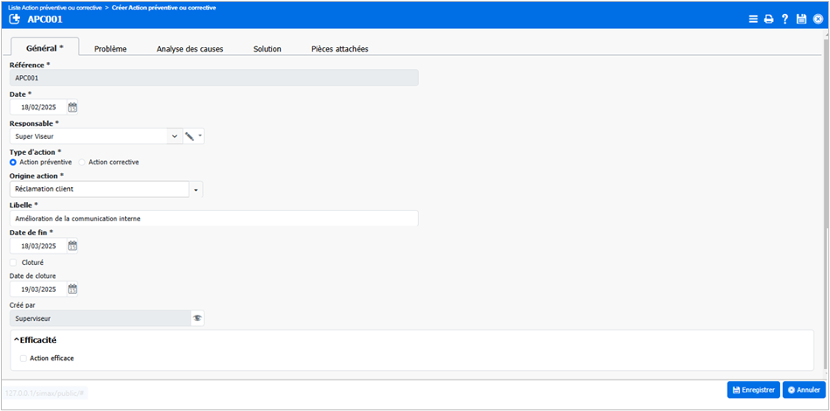Screen dimensions: 830x411
Task: Click the floppy disk save icon
Action: 801,18
